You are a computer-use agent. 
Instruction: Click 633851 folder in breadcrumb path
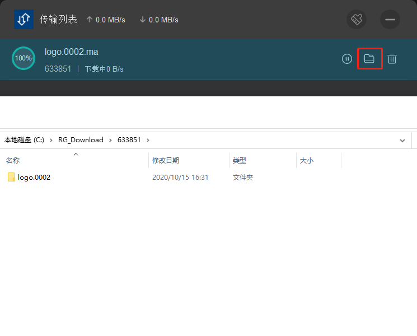129,140
